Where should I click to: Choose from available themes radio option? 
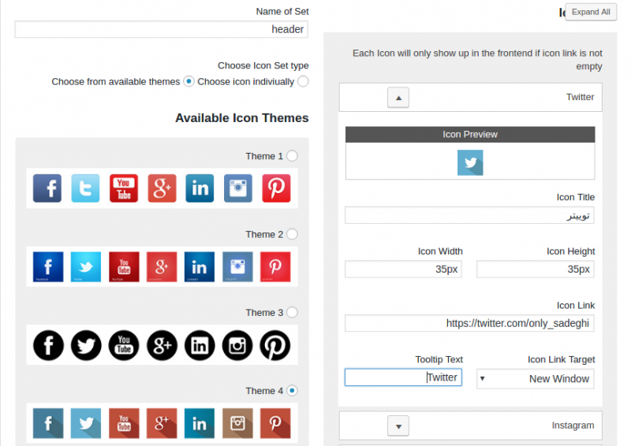(189, 81)
